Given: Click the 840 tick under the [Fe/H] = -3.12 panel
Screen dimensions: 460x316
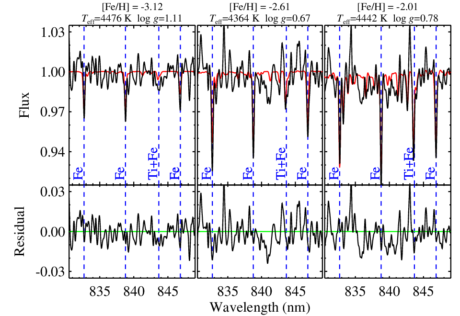Looking at the screenshot, I should click(x=134, y=292).
